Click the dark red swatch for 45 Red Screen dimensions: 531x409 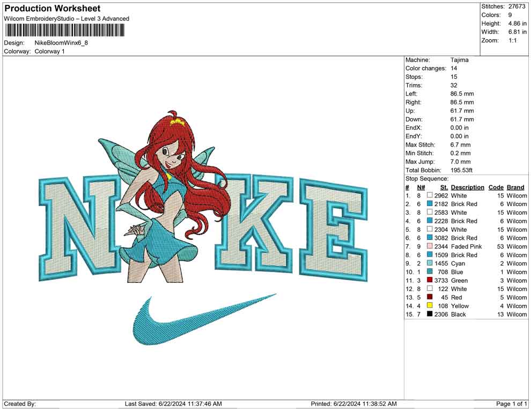pyautogui.click(x=430, y=297)
